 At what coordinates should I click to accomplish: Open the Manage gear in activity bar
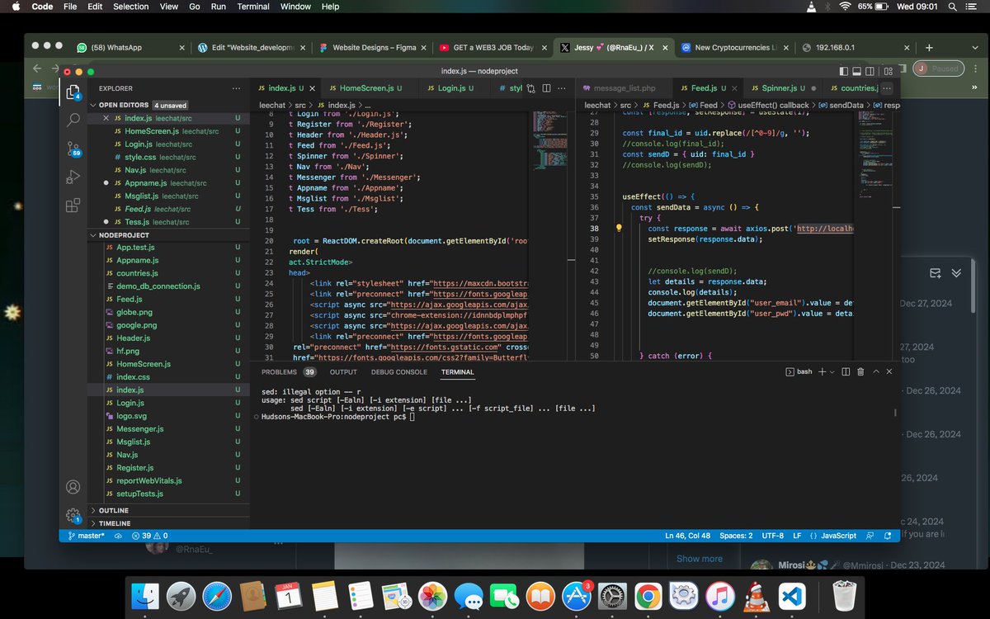click(73, 515)
